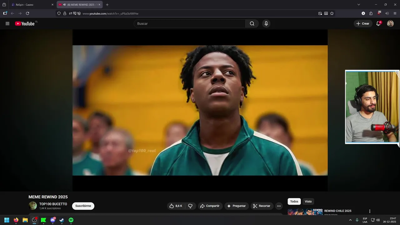Expand the list all tabs chevron
The width and height of the screenshot is (400, 225).
(x=359, y=5)
